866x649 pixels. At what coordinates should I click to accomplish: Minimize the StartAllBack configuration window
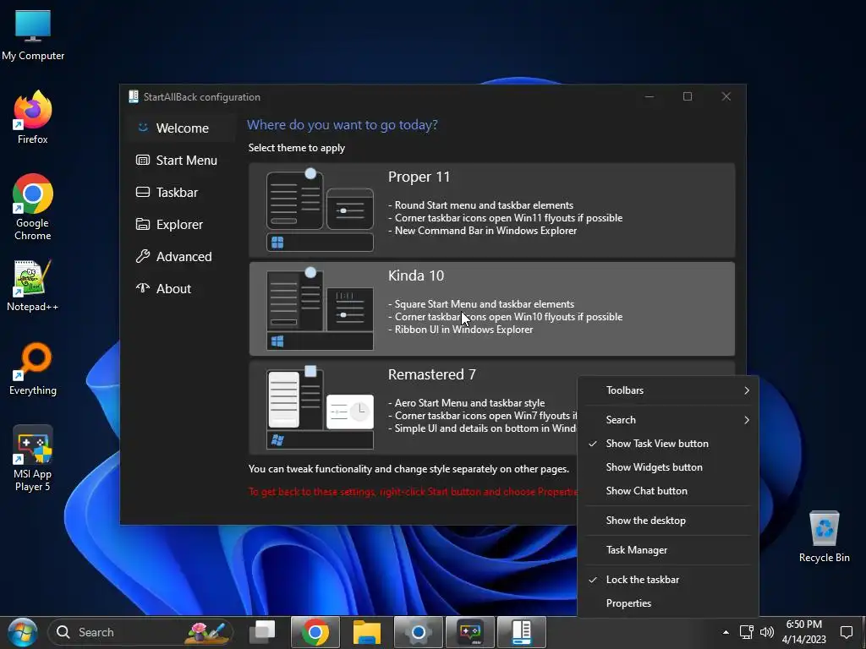(x=649, y=96)
